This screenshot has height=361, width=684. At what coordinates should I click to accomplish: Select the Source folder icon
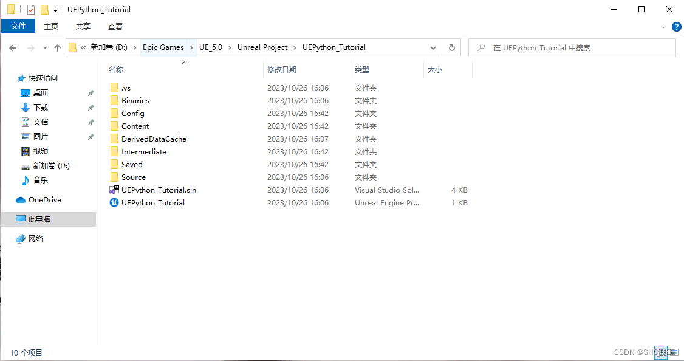tap(114, 177)
